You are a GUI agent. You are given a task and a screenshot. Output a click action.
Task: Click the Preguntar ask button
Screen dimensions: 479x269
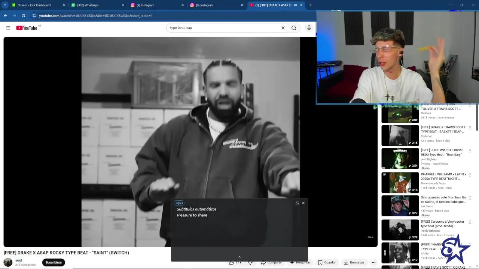[300, 262]
